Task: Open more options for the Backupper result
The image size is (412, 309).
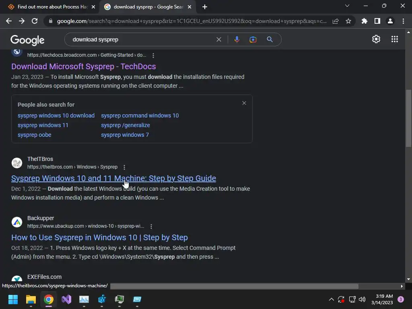Action: 151,226
